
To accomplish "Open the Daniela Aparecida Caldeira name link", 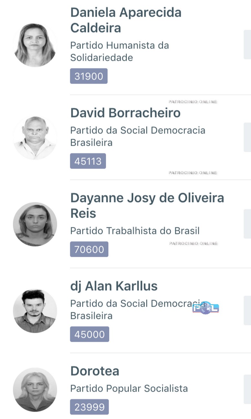I will [126, 20].
